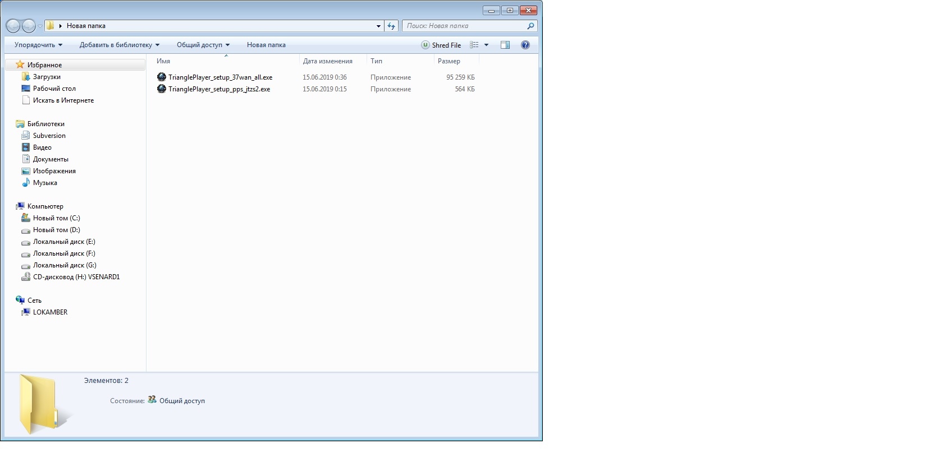947x462 pixels.
Task: Click the help question mark icon
Action: tap(525, 45)
